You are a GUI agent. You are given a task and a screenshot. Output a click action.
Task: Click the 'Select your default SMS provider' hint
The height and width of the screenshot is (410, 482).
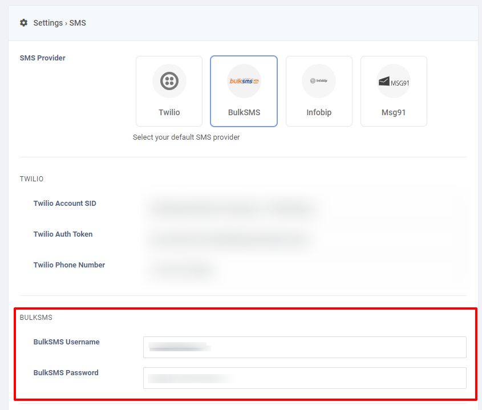click(x=186, y=137)
